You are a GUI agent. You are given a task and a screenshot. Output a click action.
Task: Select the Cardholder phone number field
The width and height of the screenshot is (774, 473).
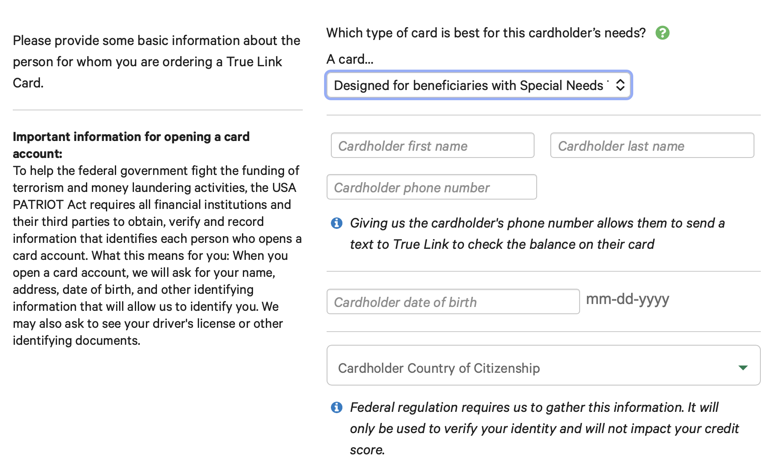431,187
